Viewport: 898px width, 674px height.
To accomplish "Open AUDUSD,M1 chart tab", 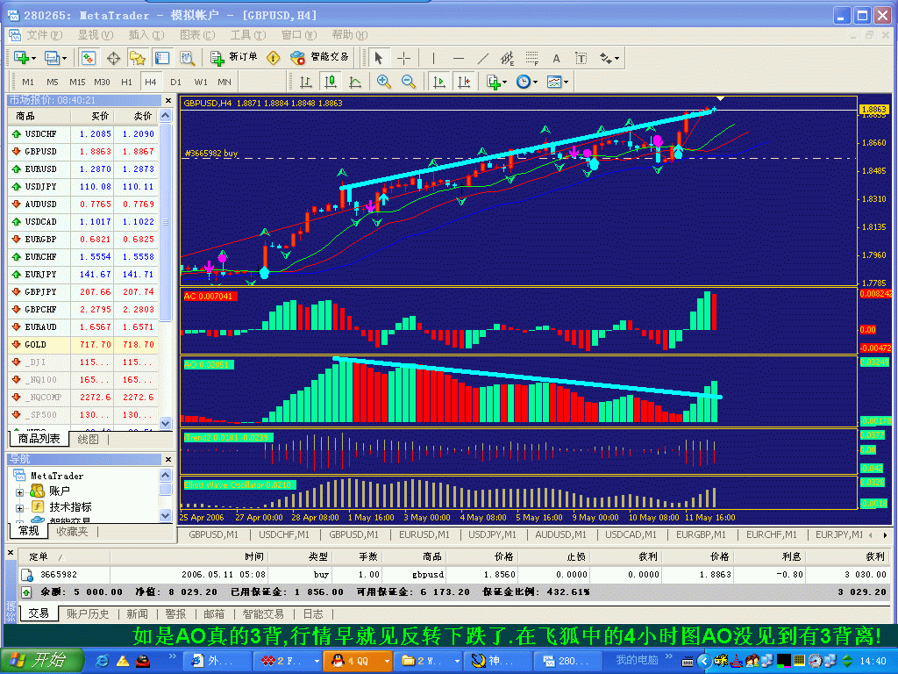I will click(x=560, y=534).
